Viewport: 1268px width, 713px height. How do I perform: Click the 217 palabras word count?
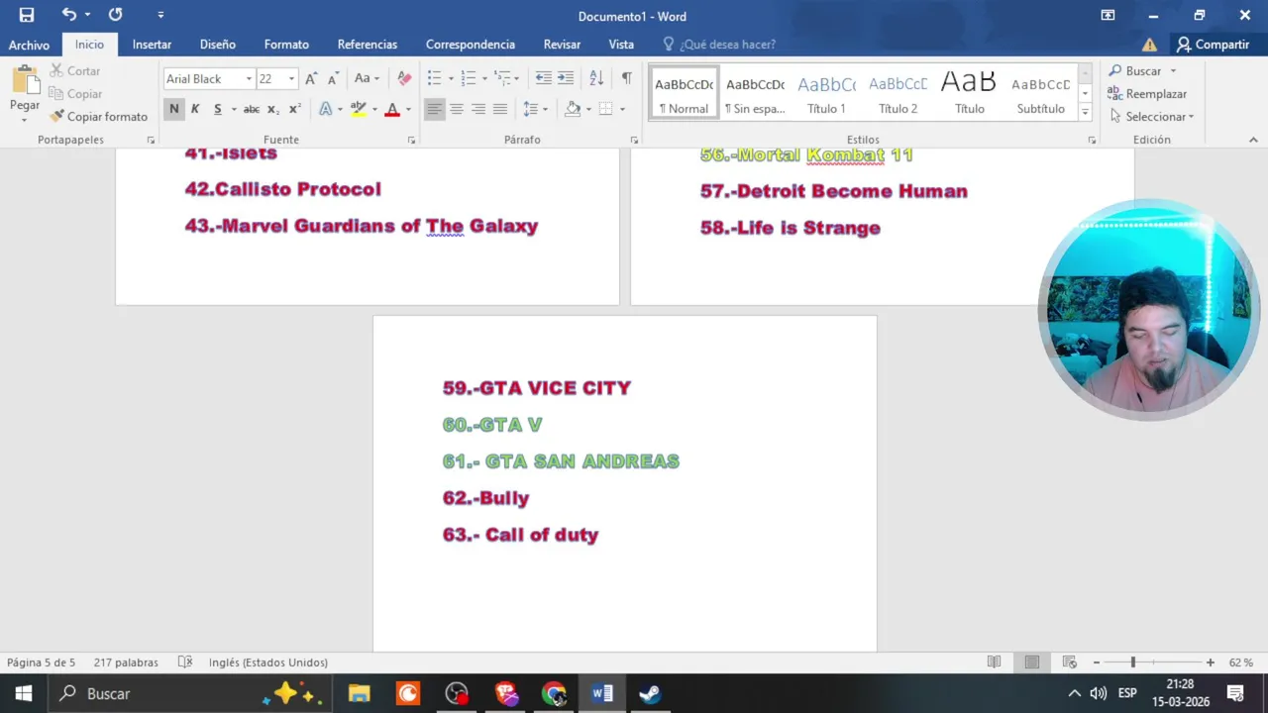[126, 662]
